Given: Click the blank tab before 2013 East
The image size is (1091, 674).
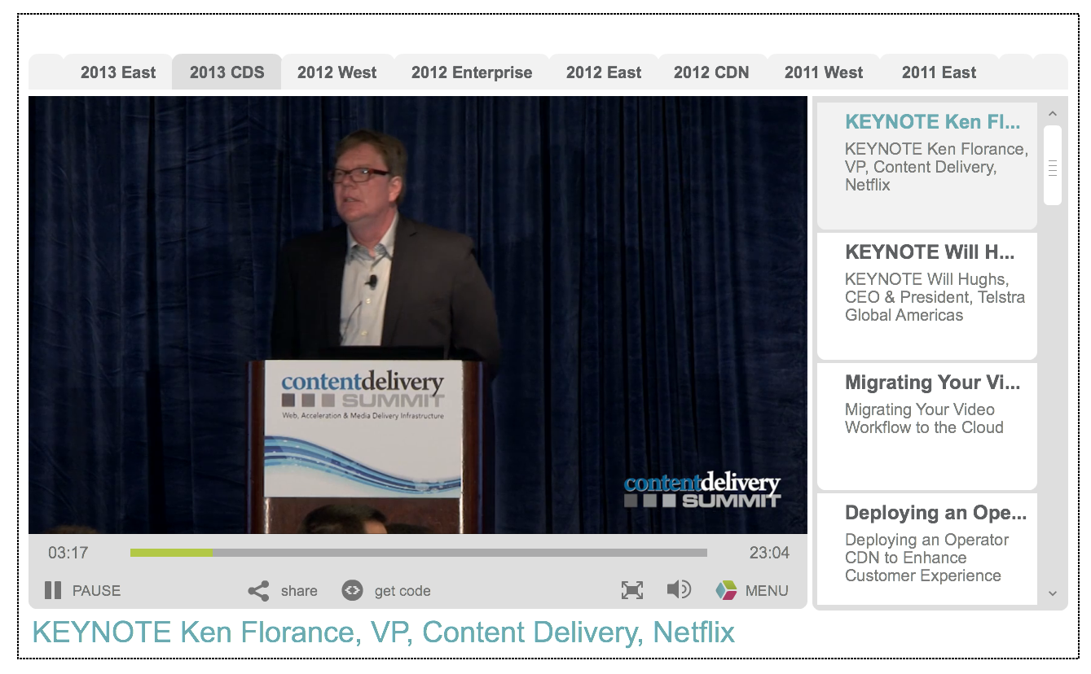Looking at the screenshot, I should [46, 72].
